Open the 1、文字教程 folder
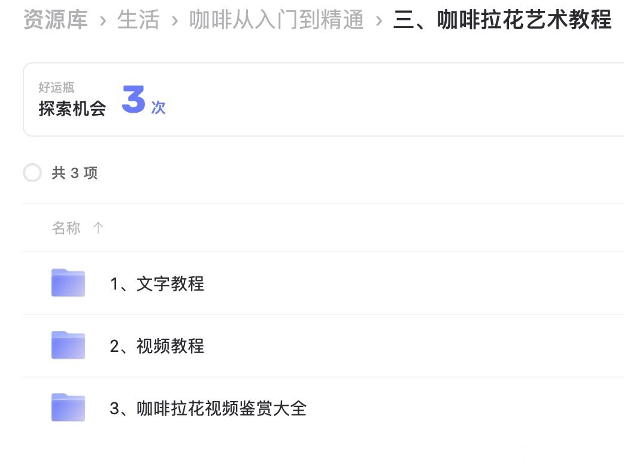624x476 pixels. coord(157,284)
